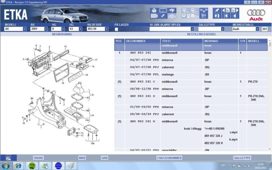Open the shopping cart order icon

204,16
